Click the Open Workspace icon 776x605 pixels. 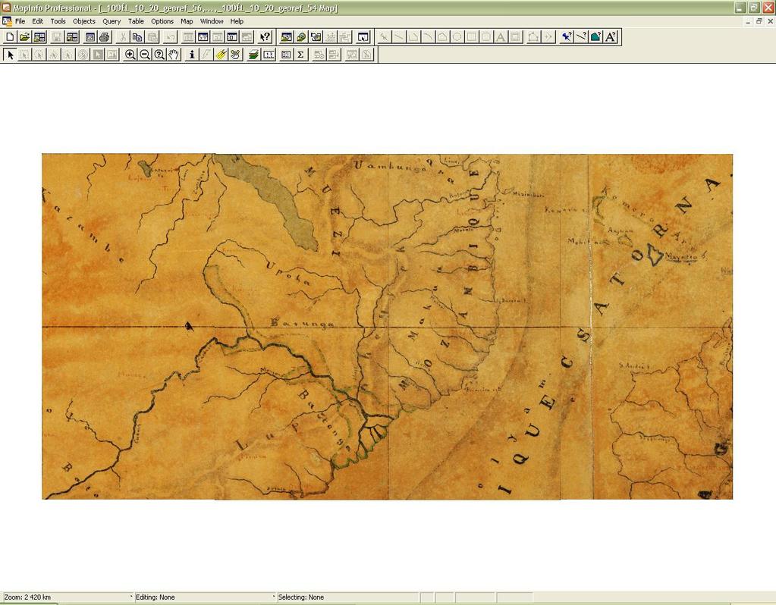coord(39,37)
